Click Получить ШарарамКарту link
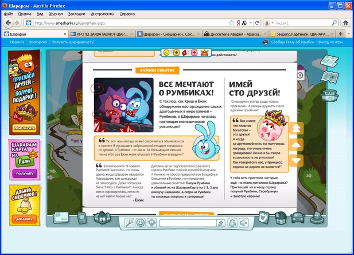 pos(72,42)
